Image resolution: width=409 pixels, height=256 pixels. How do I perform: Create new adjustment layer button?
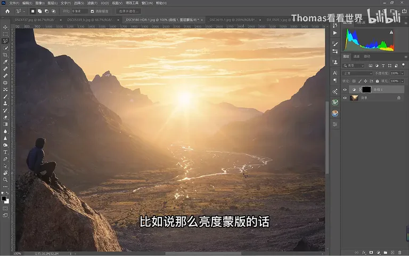click(378, 252)
